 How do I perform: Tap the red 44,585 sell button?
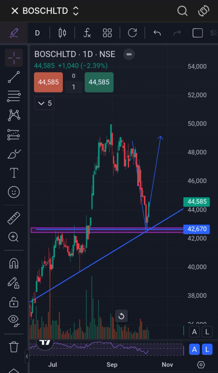click(48, 82)
